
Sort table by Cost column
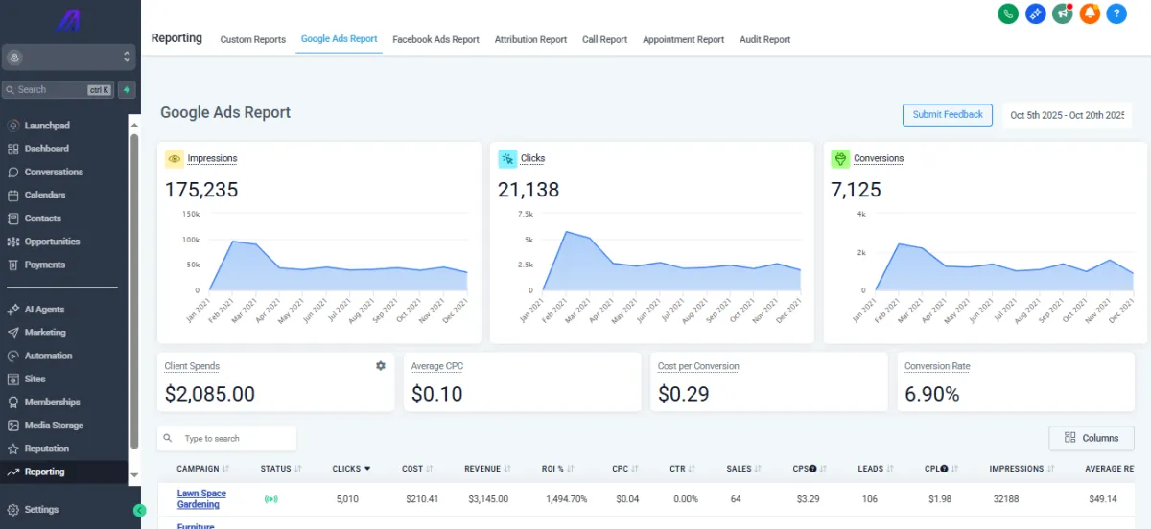[x=418, y=469]
